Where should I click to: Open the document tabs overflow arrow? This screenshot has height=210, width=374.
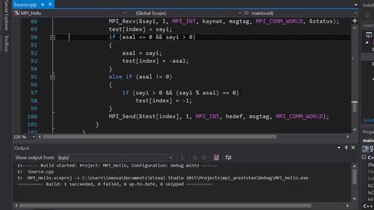point(356,5)
